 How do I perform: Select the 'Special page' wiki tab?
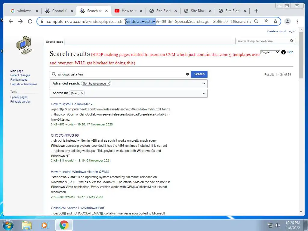click(54, 42)
